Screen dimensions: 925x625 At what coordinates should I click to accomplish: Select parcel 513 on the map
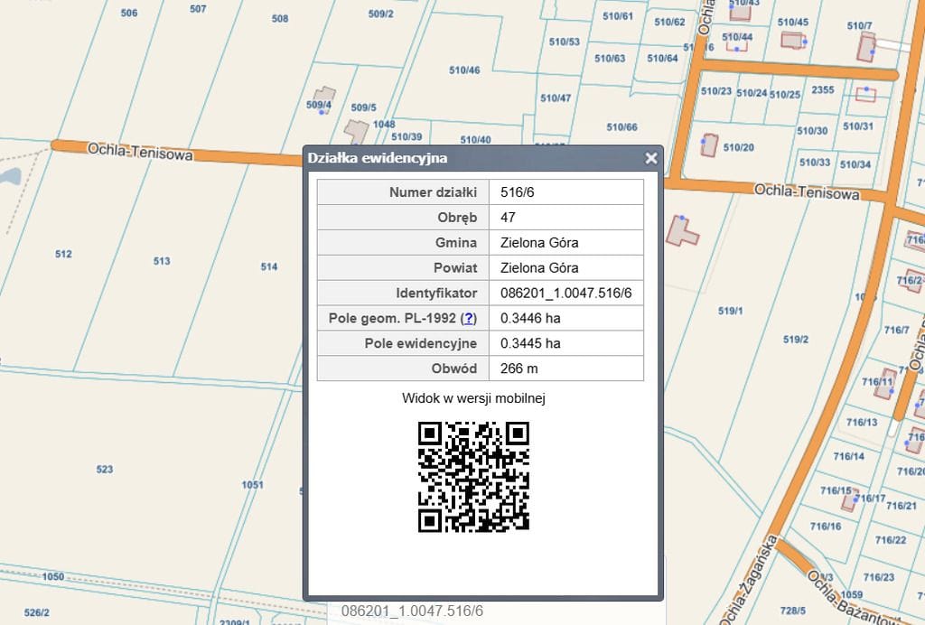point(162,262)
